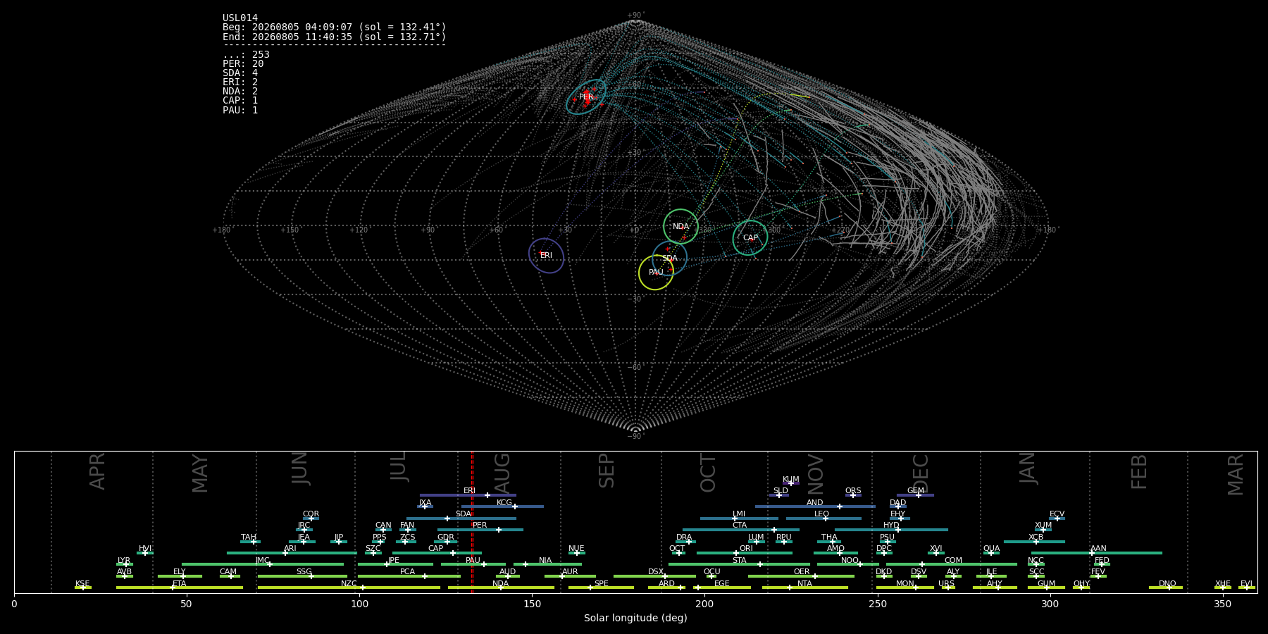Select the KUM shower label

(x=790, y=479)
